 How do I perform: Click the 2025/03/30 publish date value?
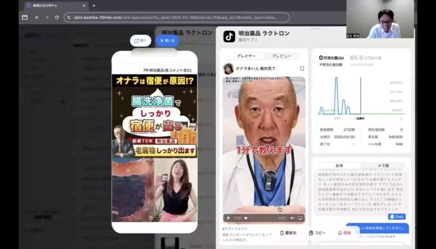pos(344,137)
